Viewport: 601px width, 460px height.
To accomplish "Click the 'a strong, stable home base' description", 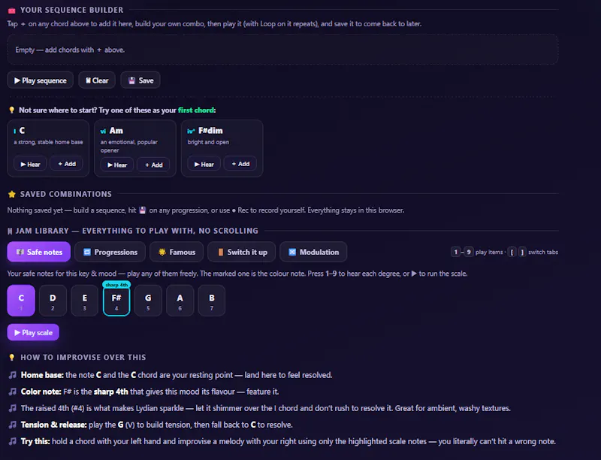I will [48, 142].
